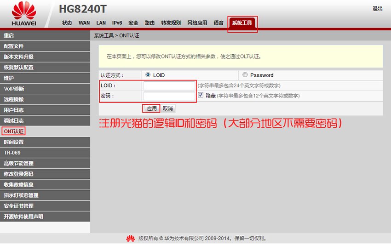Select the 系统工具 tab
Viewport: 391px width, 245px height.
tap(242, 23)
